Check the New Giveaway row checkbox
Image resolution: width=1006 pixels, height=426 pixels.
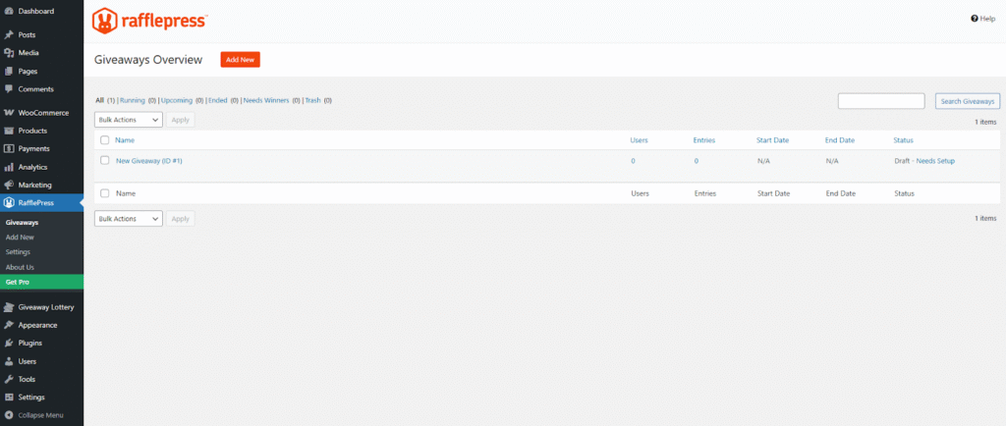104,160
